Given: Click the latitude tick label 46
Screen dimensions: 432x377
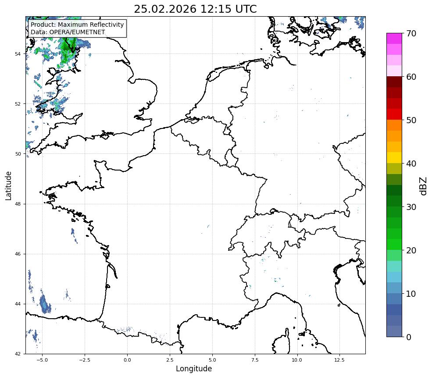Looking at the screenshot, I should pos(18,254).
